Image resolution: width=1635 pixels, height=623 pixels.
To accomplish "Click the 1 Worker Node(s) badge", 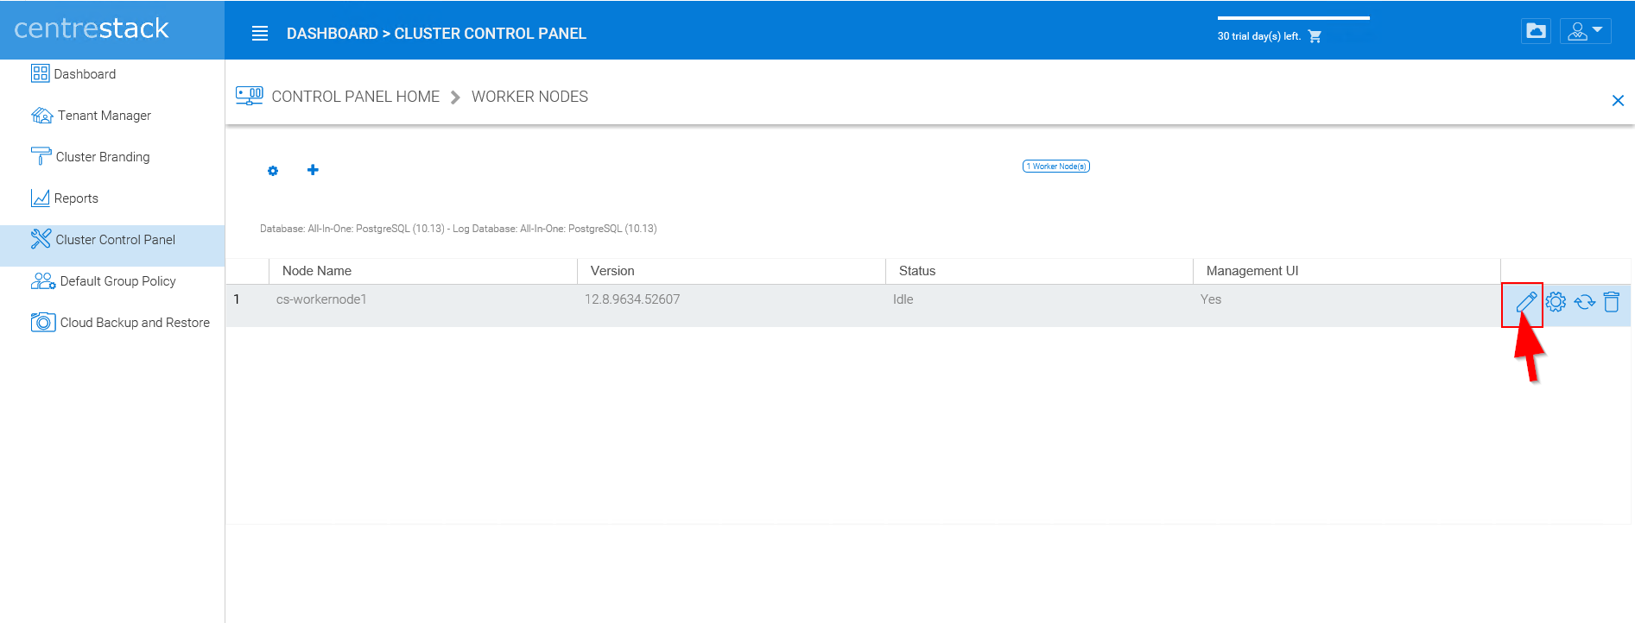I will [1056, 167].
